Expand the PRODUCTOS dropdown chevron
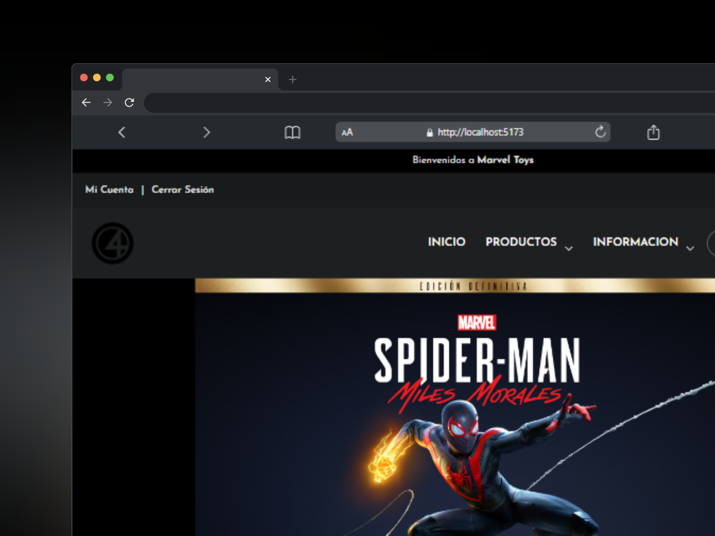Image resolution: width=715 pixels, height=536 pixels. pos(569,248)
